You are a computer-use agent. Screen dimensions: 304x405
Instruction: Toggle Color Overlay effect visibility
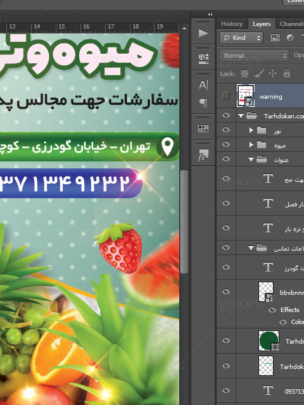(x=283, y=322)
